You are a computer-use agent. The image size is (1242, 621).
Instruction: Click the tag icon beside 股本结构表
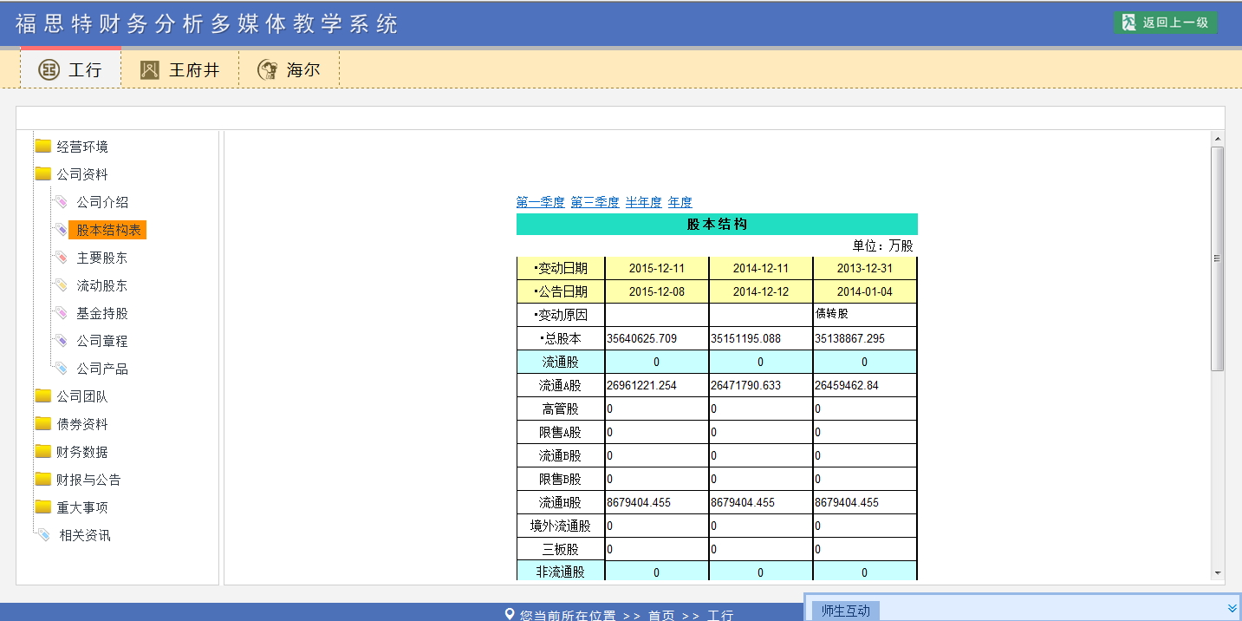[x=62, y=230]
